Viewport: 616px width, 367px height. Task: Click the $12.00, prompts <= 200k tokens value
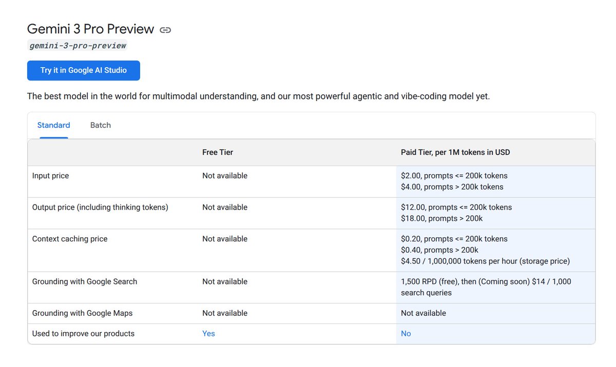tap(456, 208)
